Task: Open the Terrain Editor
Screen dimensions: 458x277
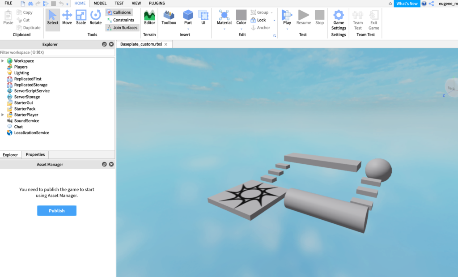Action: (x=149, y=17)
